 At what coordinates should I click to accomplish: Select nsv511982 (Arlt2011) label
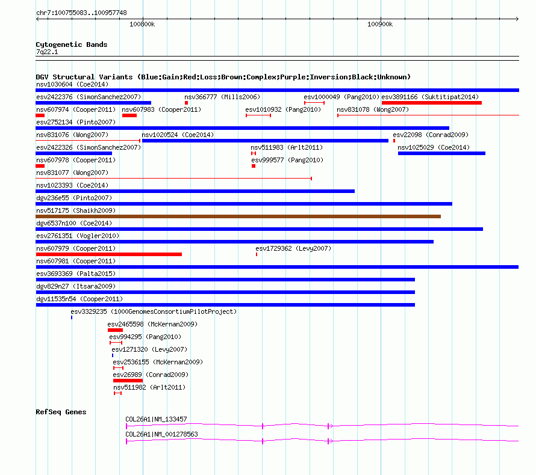149,387
